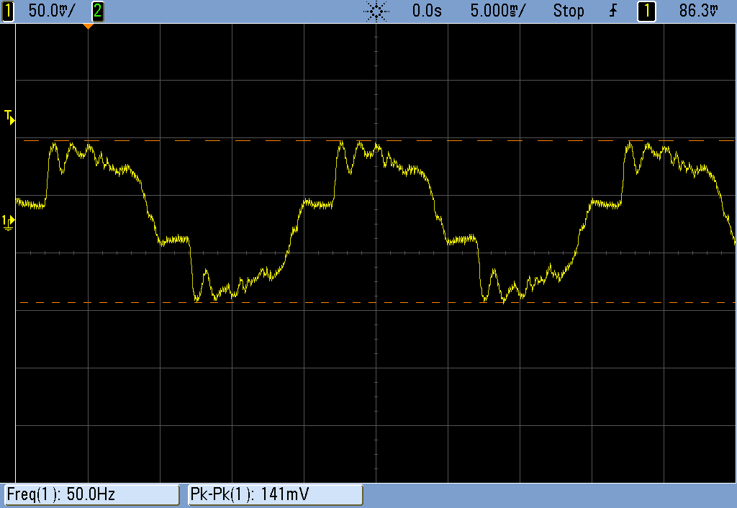Select the channel 1 indicator beside 50.0mV/

tap(8, 11)
